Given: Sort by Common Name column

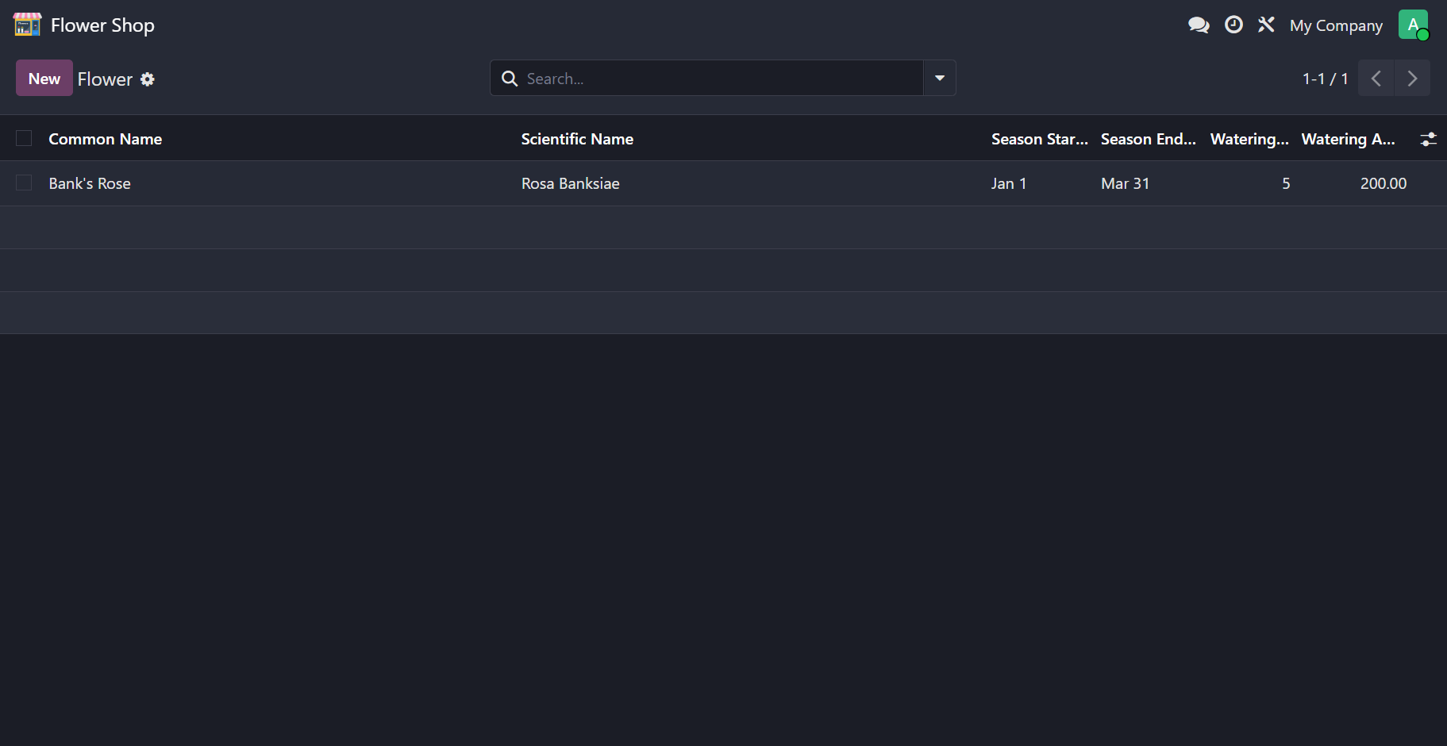Looking at the screenshot, I should tap(106, 139).
